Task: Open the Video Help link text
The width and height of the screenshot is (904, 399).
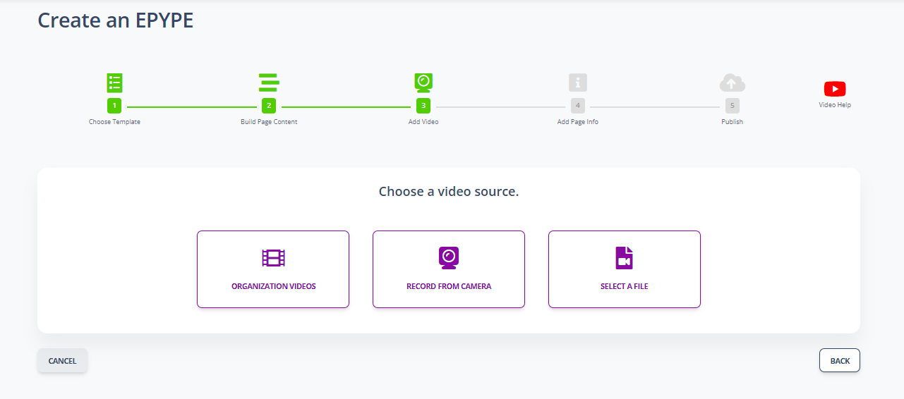Action: [x=835, y=105]
